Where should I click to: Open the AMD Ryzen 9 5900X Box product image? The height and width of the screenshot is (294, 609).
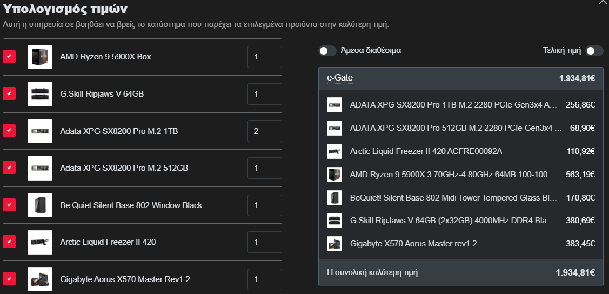(40, 57)
